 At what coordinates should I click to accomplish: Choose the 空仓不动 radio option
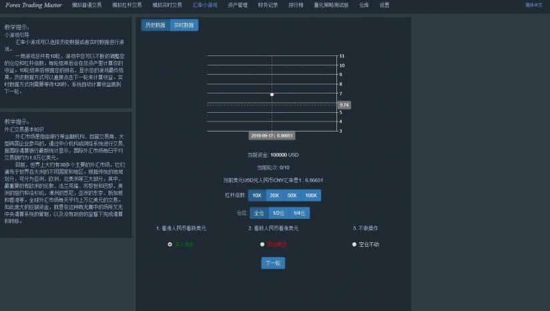pos(354,244)
